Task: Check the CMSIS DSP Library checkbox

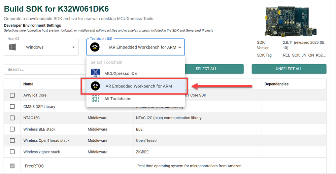Action: click(x=12, y=107)
